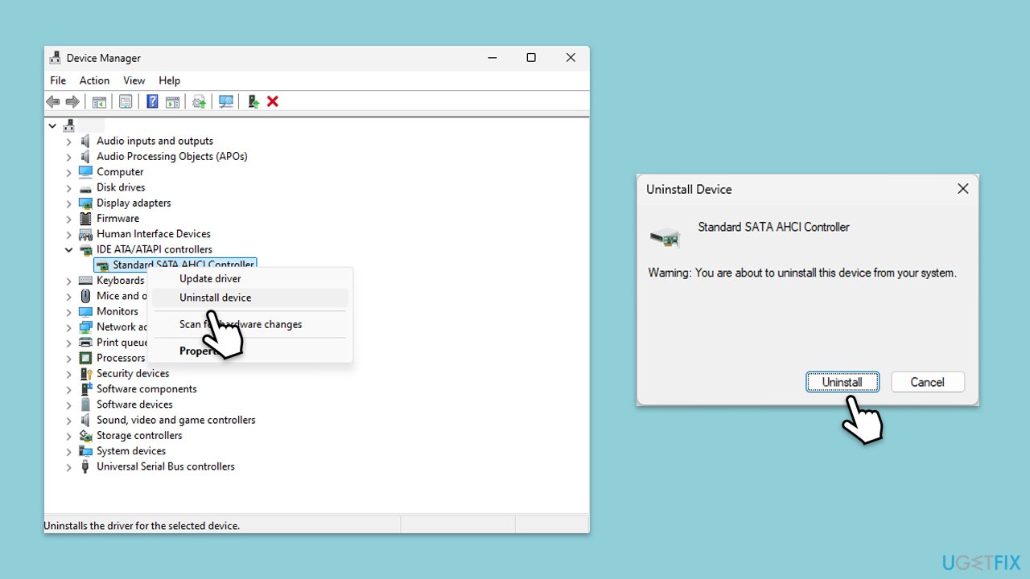
Task: Open the File menu
Action: [58, 80]
